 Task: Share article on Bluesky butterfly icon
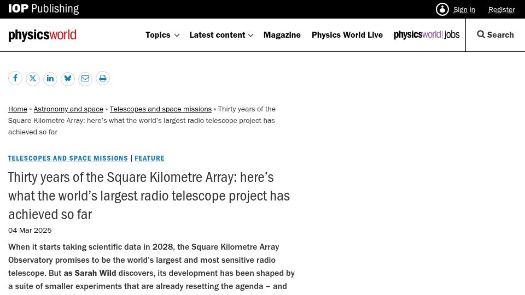pyautogui.click(x=68, y=79)
